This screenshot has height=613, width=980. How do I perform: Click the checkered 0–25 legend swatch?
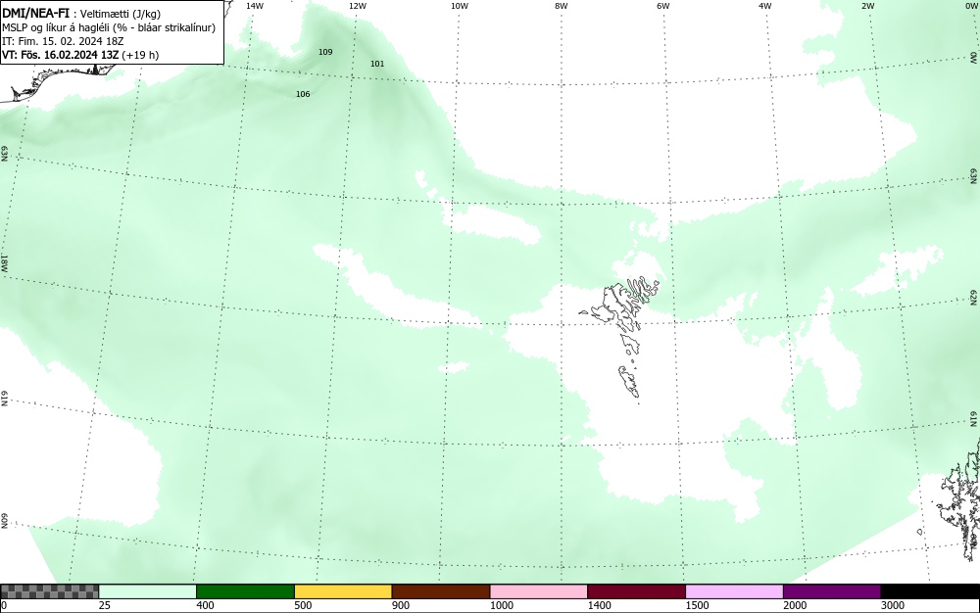pos(49,591)
